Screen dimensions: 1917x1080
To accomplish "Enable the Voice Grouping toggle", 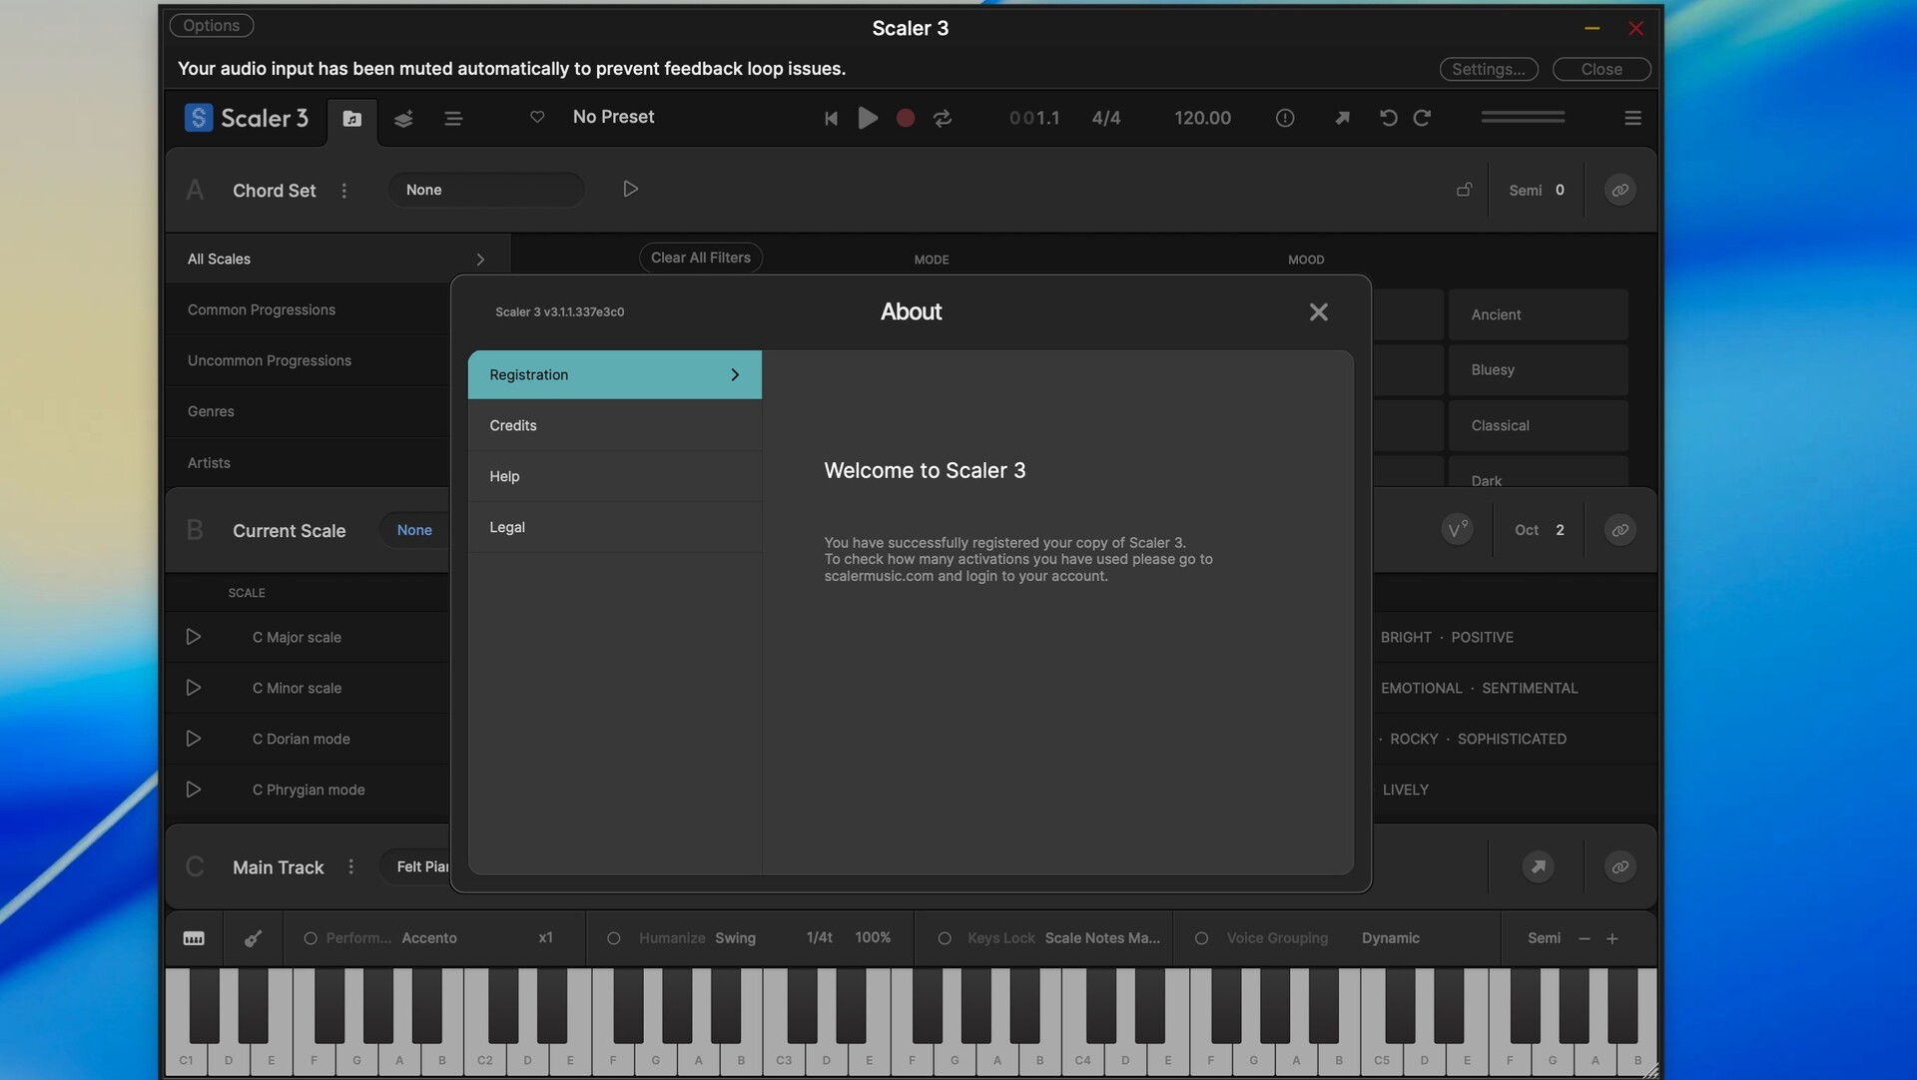I will point(1201,938).
